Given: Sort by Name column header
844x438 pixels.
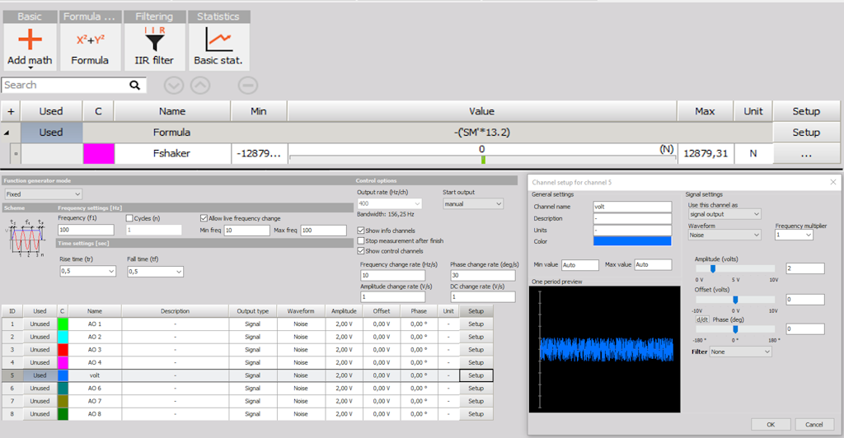Looking at the screenshot, I should (172, 111).
